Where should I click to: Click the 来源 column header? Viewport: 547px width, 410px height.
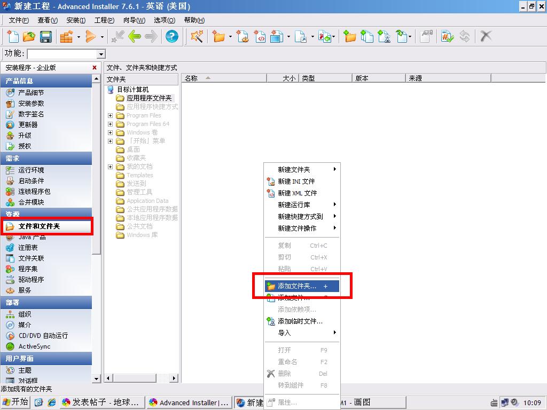(x=448, y=78)
